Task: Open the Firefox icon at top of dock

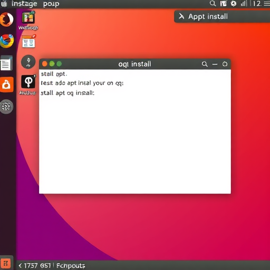Action: click(x=7, y=20)
